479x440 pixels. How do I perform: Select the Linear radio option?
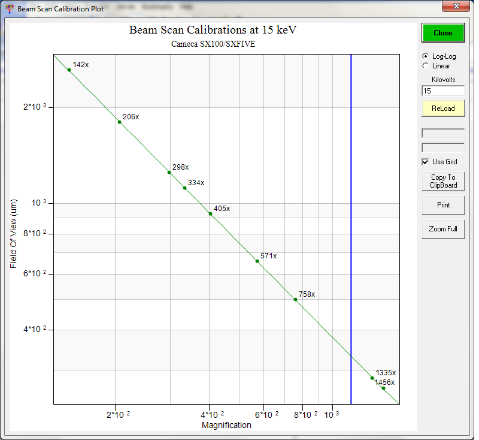(426, 66)
